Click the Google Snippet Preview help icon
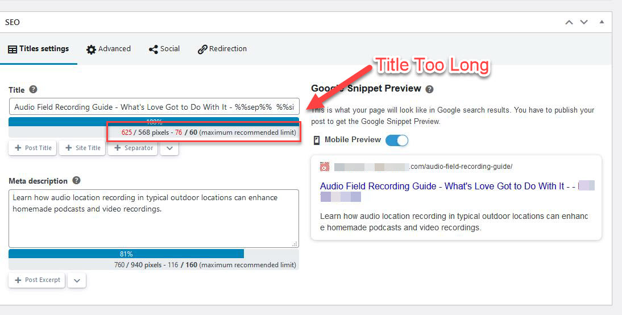This screenshot has width=622, height=315. pyautogui.click(x=430, y=89)
